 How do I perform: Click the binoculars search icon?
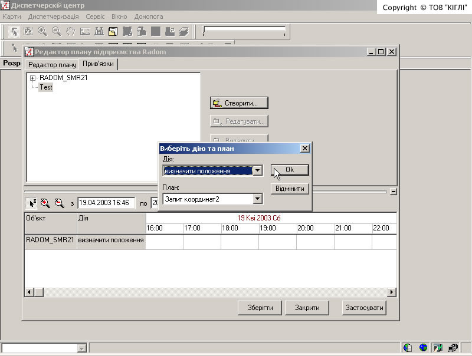pos(99,31)
